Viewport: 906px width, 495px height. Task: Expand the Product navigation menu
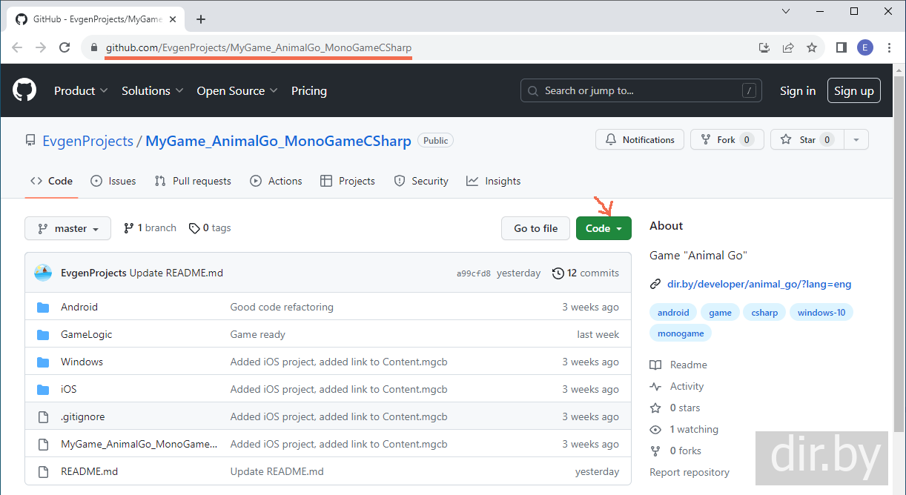pyautogui.click(x=81, y=90)
